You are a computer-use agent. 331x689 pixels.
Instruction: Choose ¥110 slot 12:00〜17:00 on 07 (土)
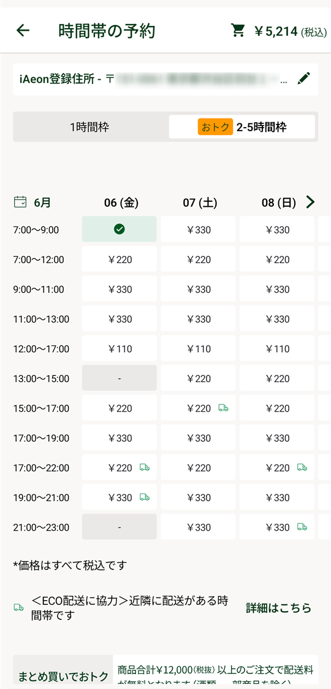[198, 348]
